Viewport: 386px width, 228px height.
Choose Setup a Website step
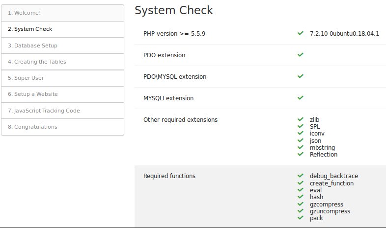[x=62, y=94]
